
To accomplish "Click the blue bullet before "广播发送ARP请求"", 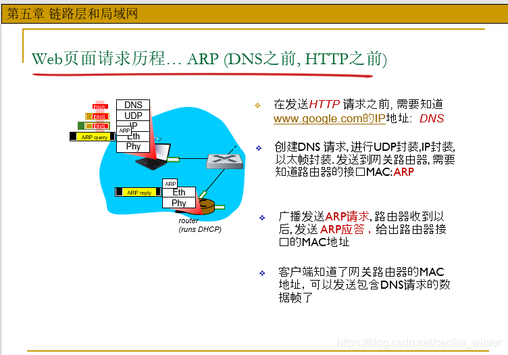I will 262,218.
